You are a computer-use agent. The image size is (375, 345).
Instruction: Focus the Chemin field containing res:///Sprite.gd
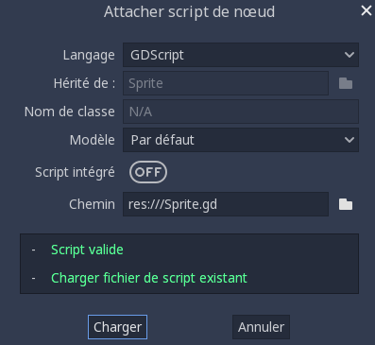click(226, 204)
